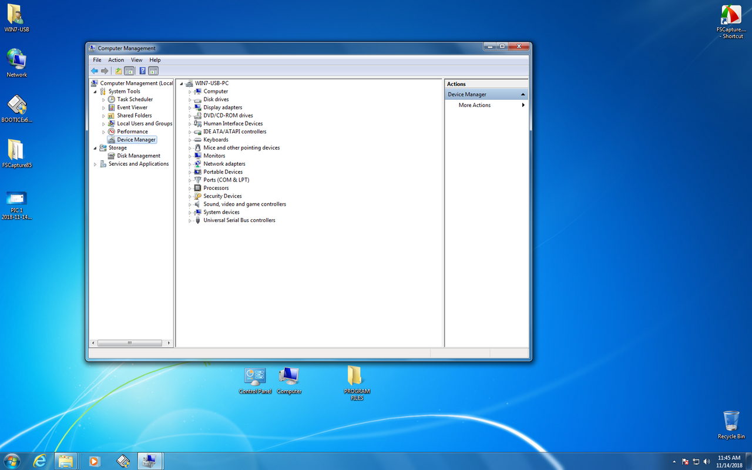752x470 pixels.
Task: Click the Performance gauge icon
Action: pyautogui.click(x=112, y=132)
